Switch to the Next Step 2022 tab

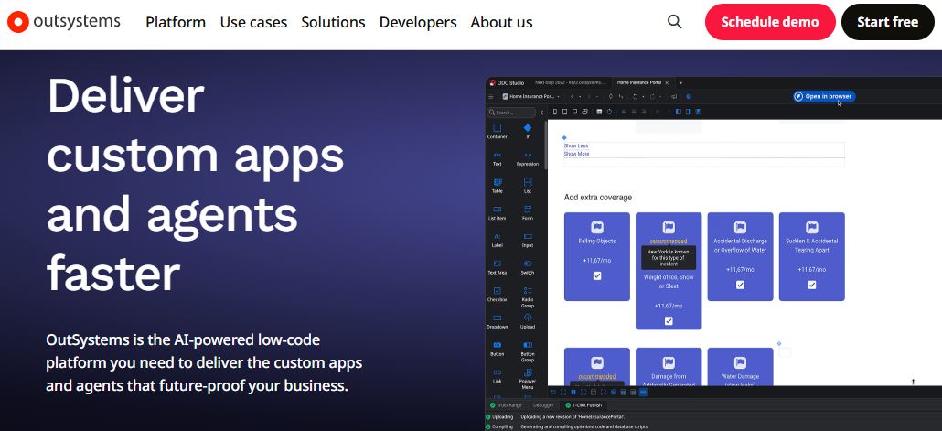click(570, 82)
